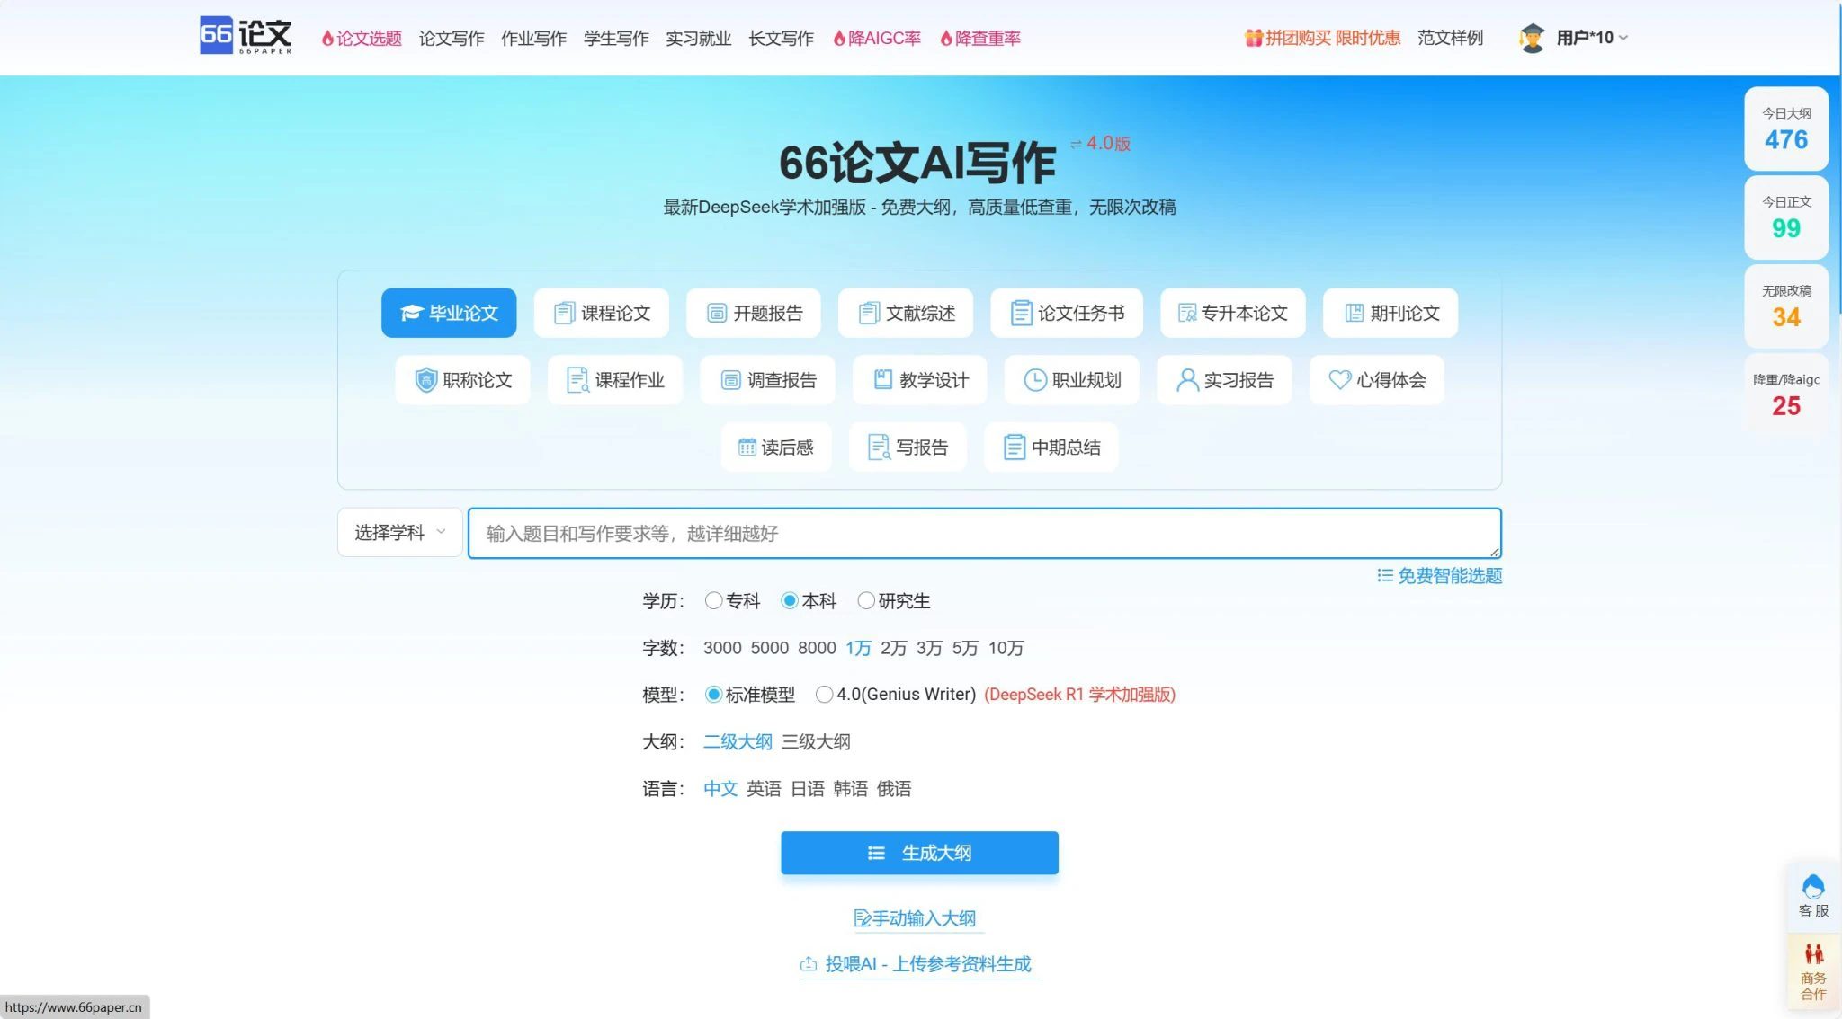Click the calendar icon on 读后感
Image resolution: width=1842 pixels, height=1019 pixels.
point(747,447)
